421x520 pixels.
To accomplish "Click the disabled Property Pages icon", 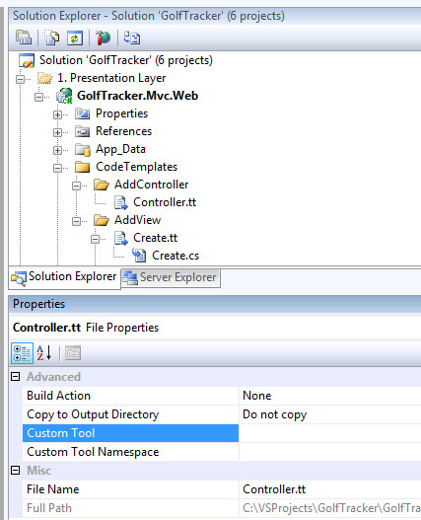I will pos(73,353).
